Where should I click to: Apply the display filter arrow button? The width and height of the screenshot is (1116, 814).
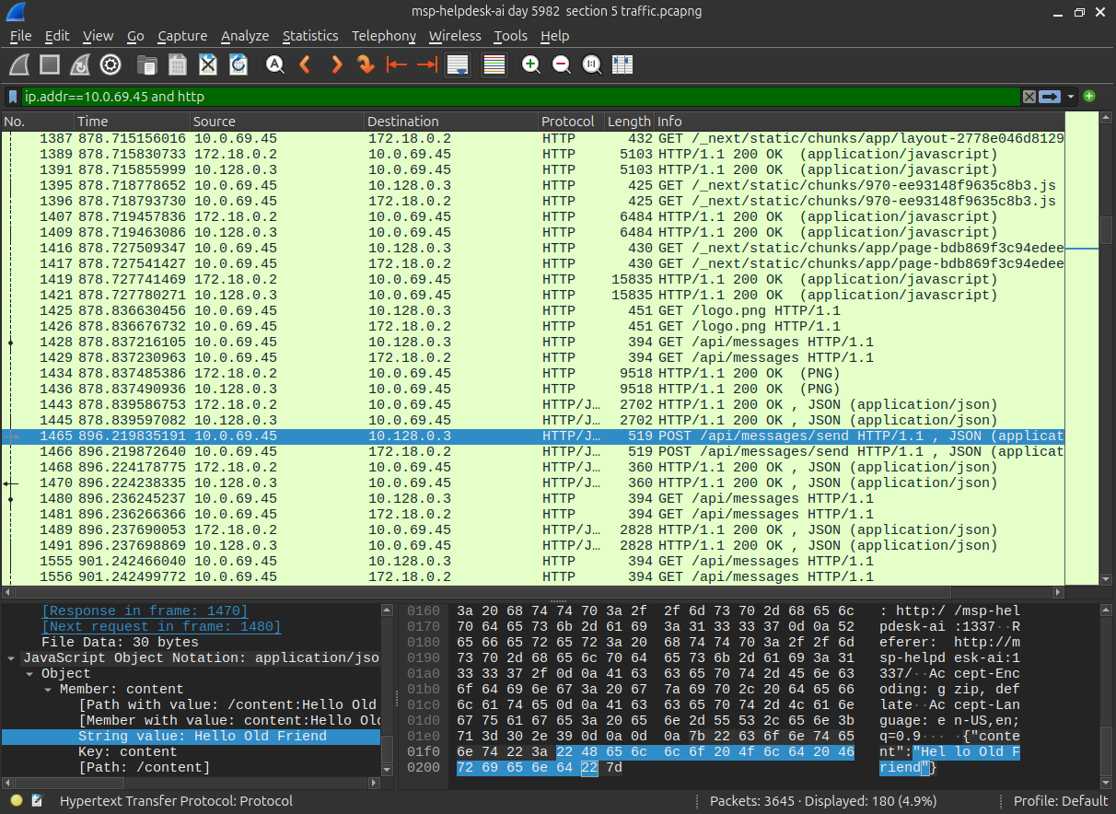point(1050,97)
